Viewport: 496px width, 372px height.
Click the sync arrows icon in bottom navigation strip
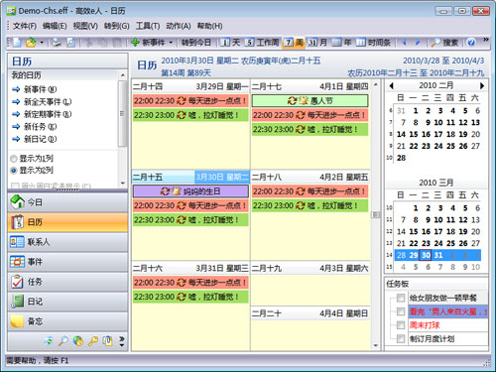tap(49, 341)
